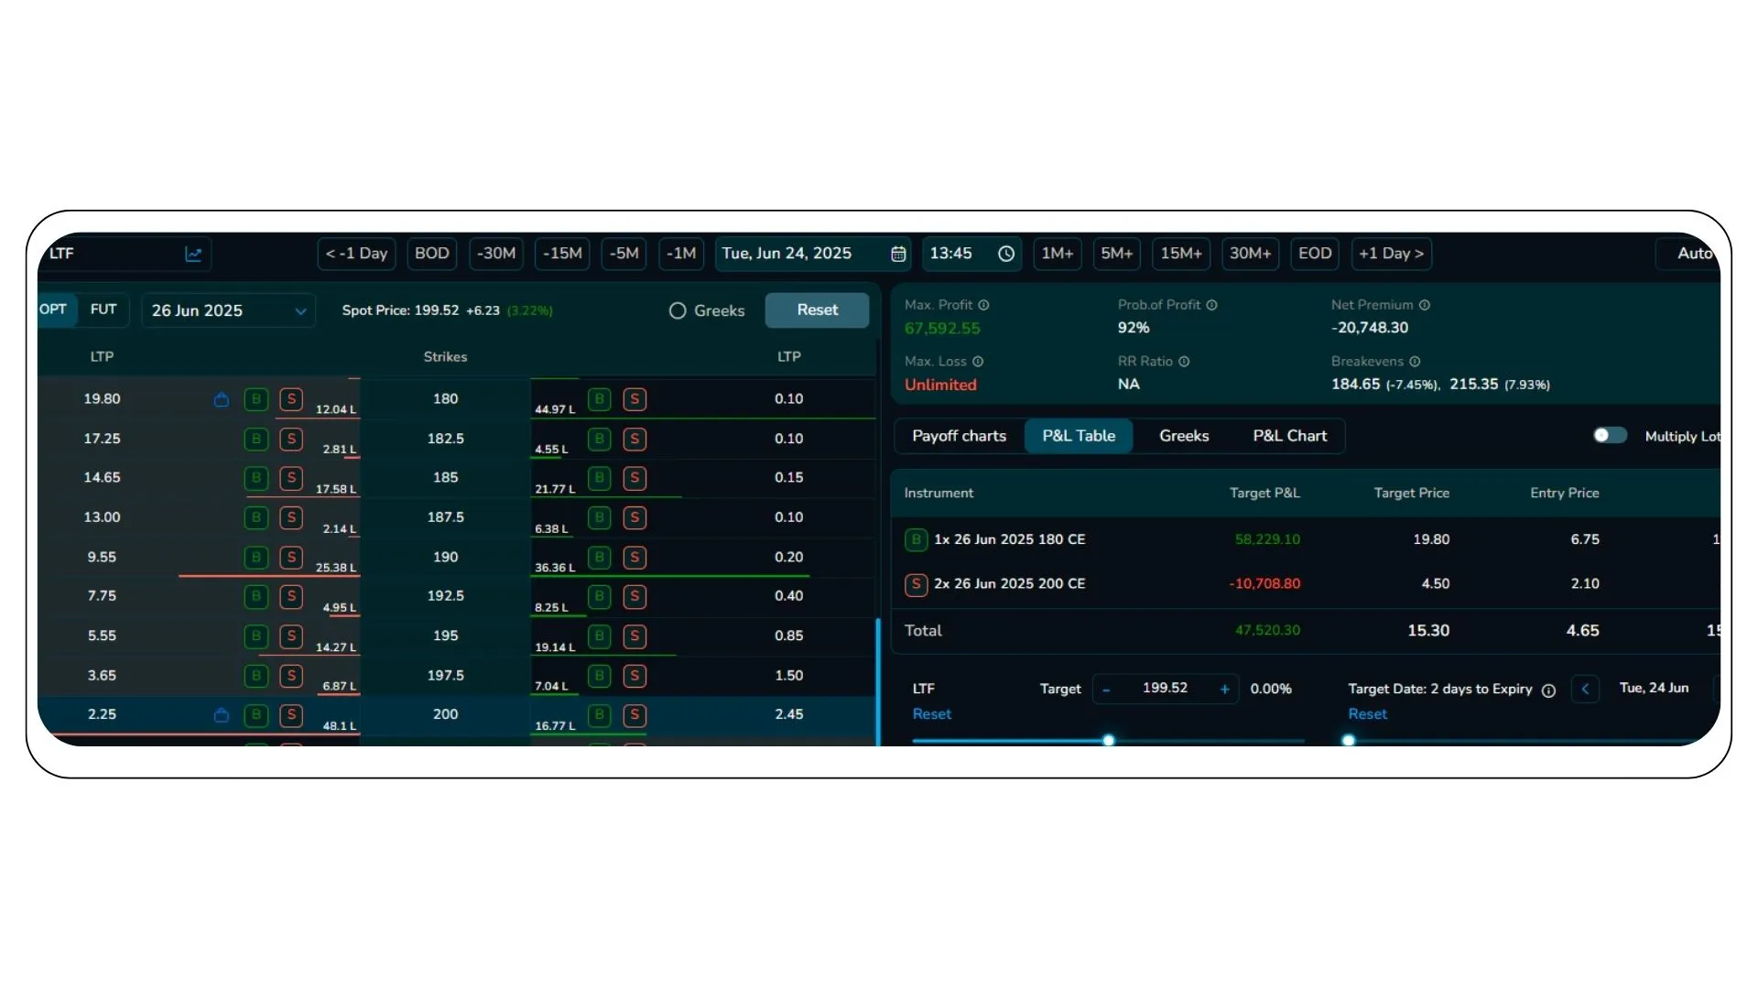
Task: Toggle the B marker on the 180 CE leg
Action: pyautogui.click(x=916, y=539)
